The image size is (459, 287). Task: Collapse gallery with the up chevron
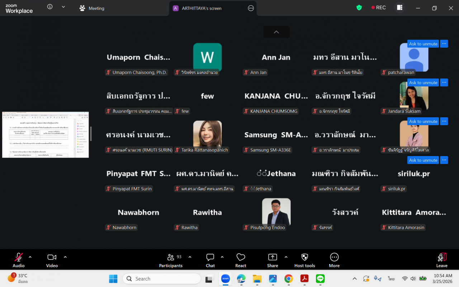[276, 32]
